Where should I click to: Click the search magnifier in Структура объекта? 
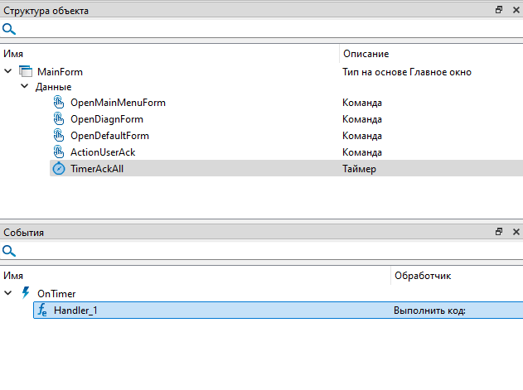click(9, 29)
